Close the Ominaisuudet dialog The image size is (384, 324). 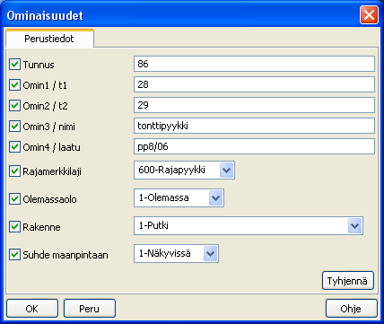pyautogui.click(x=369, y=15)
